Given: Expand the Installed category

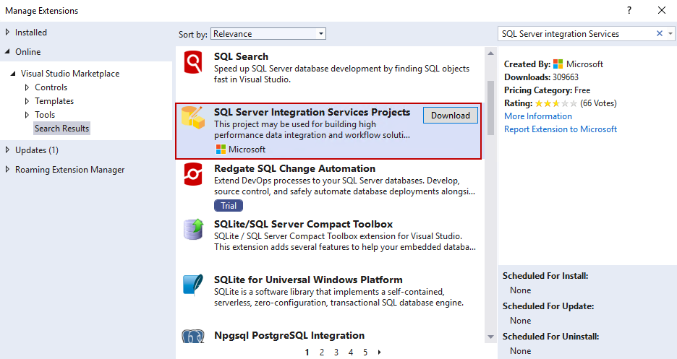Looking at the screenshot, I should 8,33.
